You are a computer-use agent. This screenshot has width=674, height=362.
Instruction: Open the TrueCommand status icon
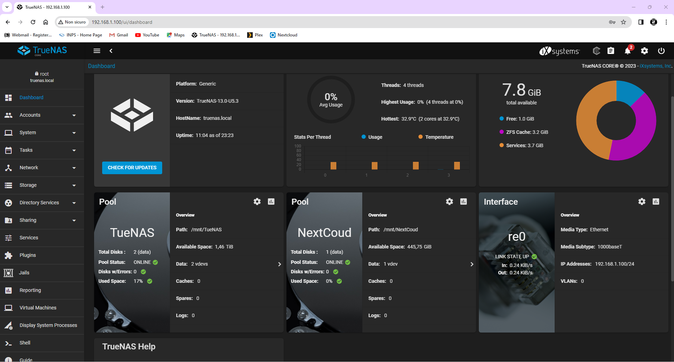596,51
